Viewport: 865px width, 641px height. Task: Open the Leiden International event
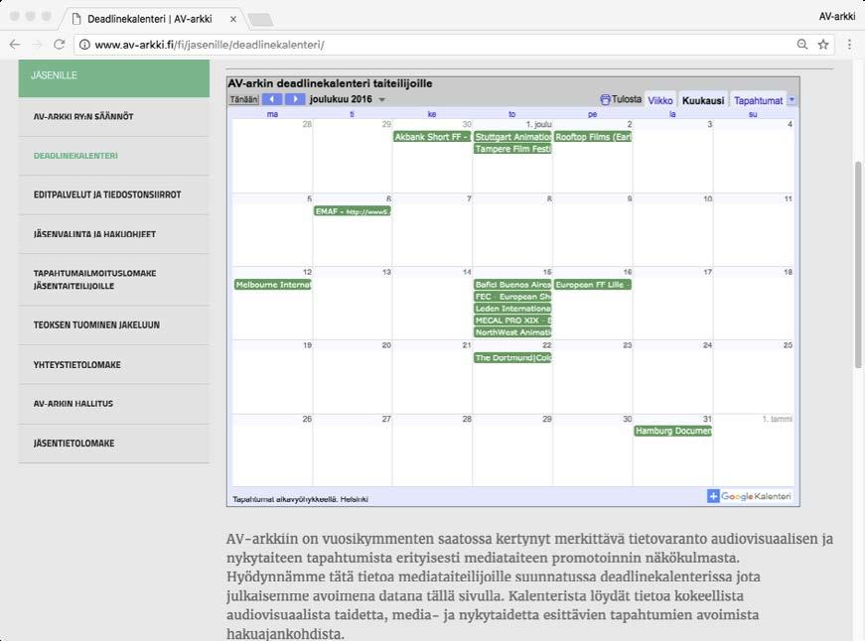[x=513, y=309]
